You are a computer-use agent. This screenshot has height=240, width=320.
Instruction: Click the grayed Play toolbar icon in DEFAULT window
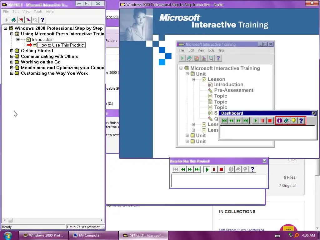pyautogui.click(x=6, y=20)
